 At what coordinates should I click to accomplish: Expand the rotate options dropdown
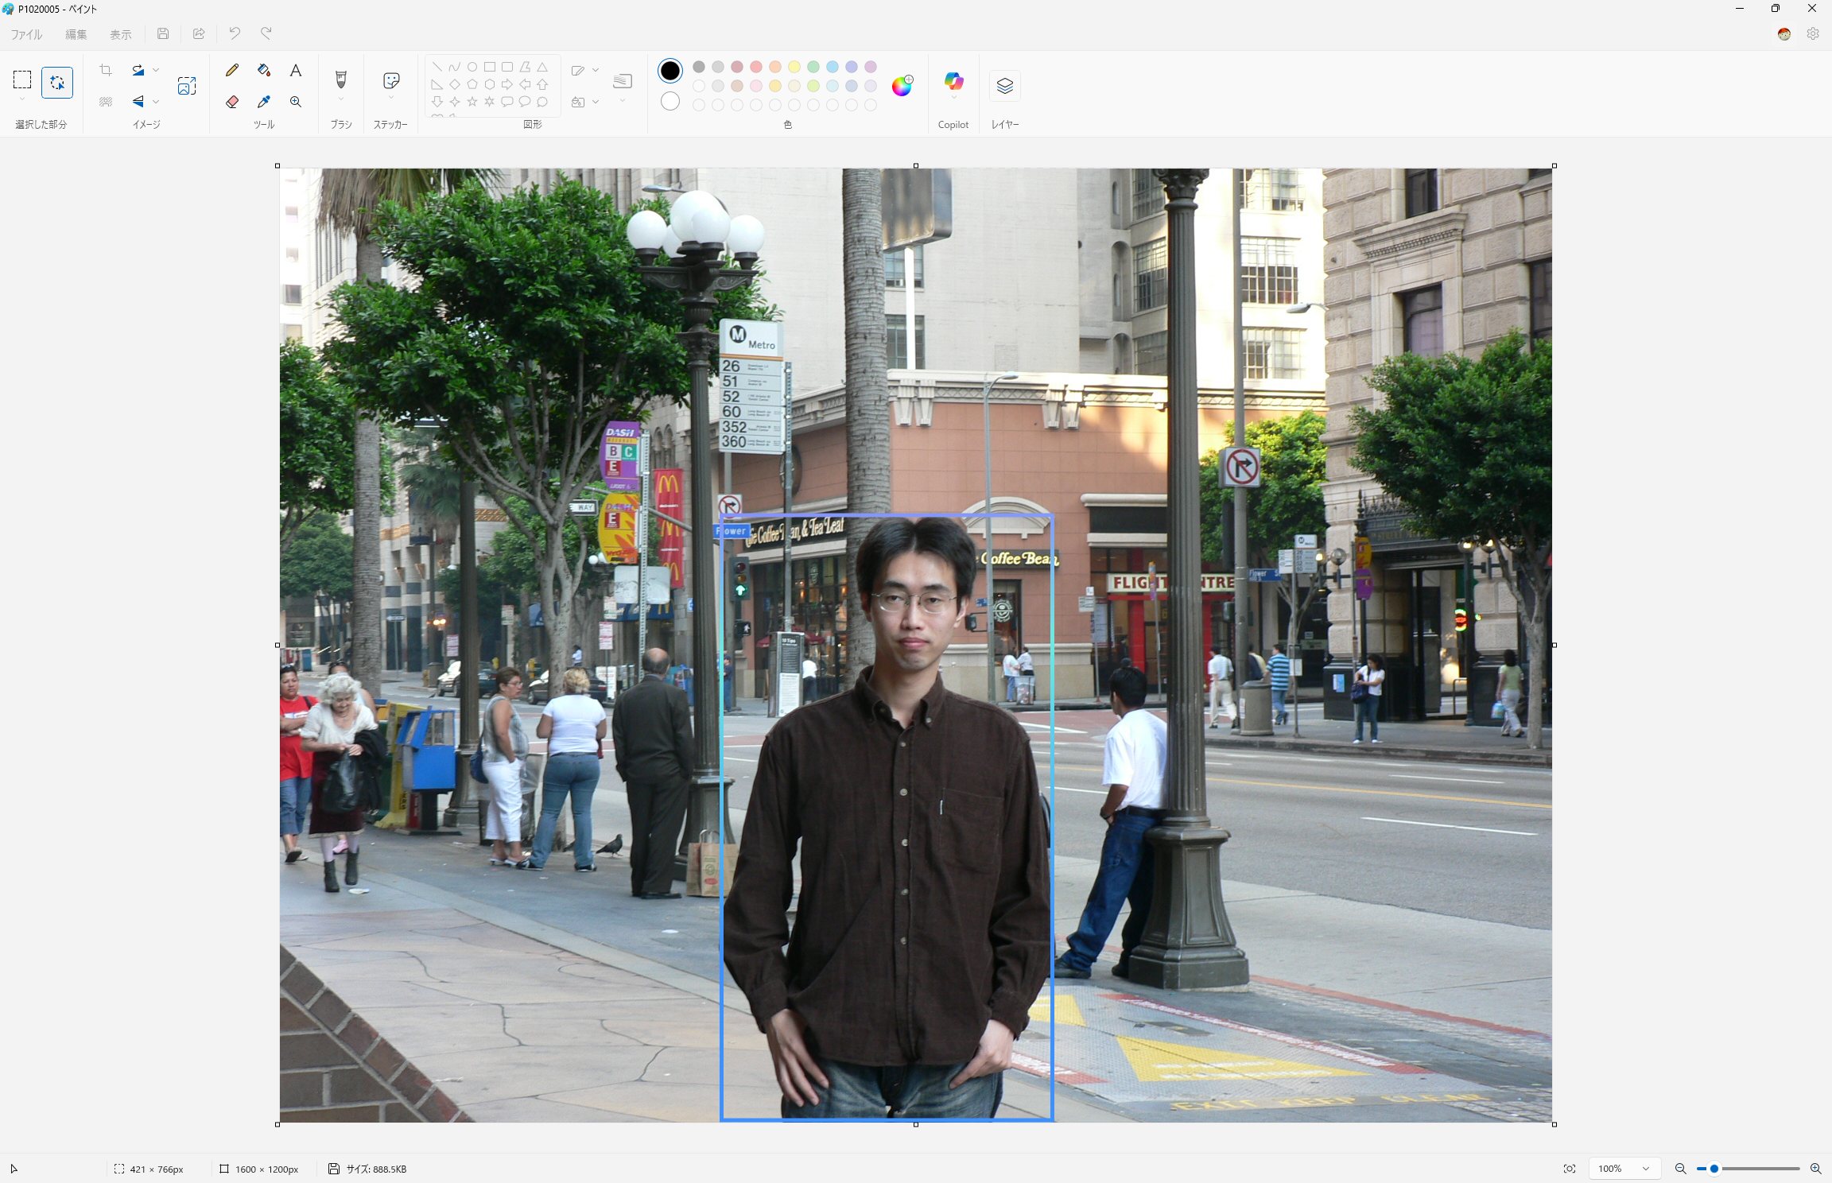point(156,70)
